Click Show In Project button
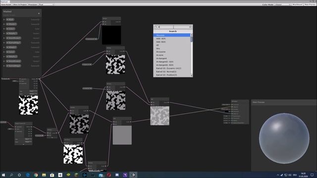This screenshot has height=178, width=317. [x=20, y=4]
